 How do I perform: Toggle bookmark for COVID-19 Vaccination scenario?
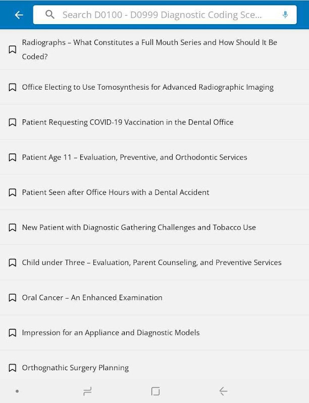12,122
